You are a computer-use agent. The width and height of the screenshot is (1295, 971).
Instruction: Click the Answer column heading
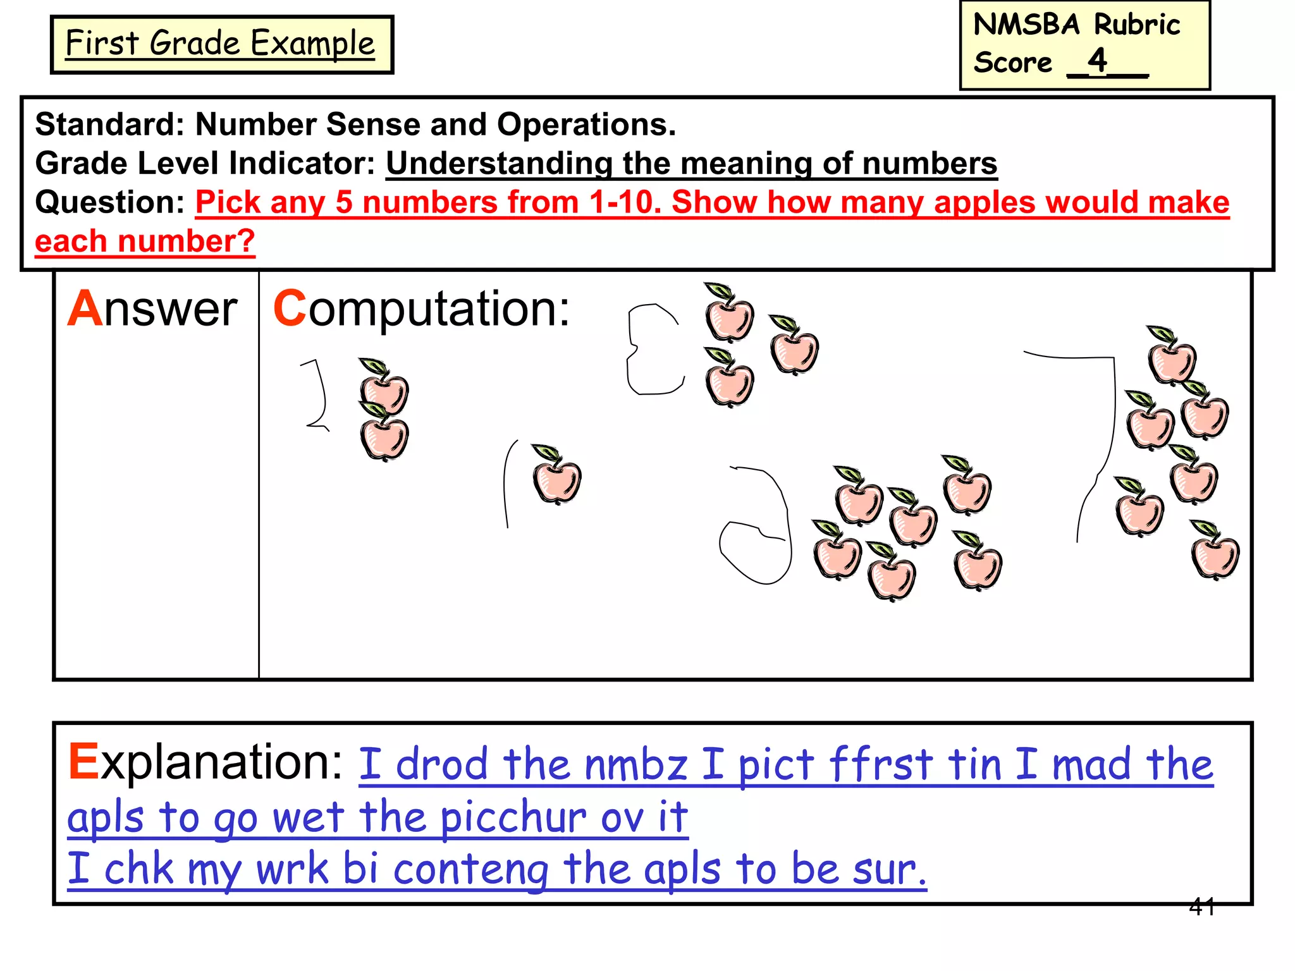pyautogui.click(x=152, y=309)
